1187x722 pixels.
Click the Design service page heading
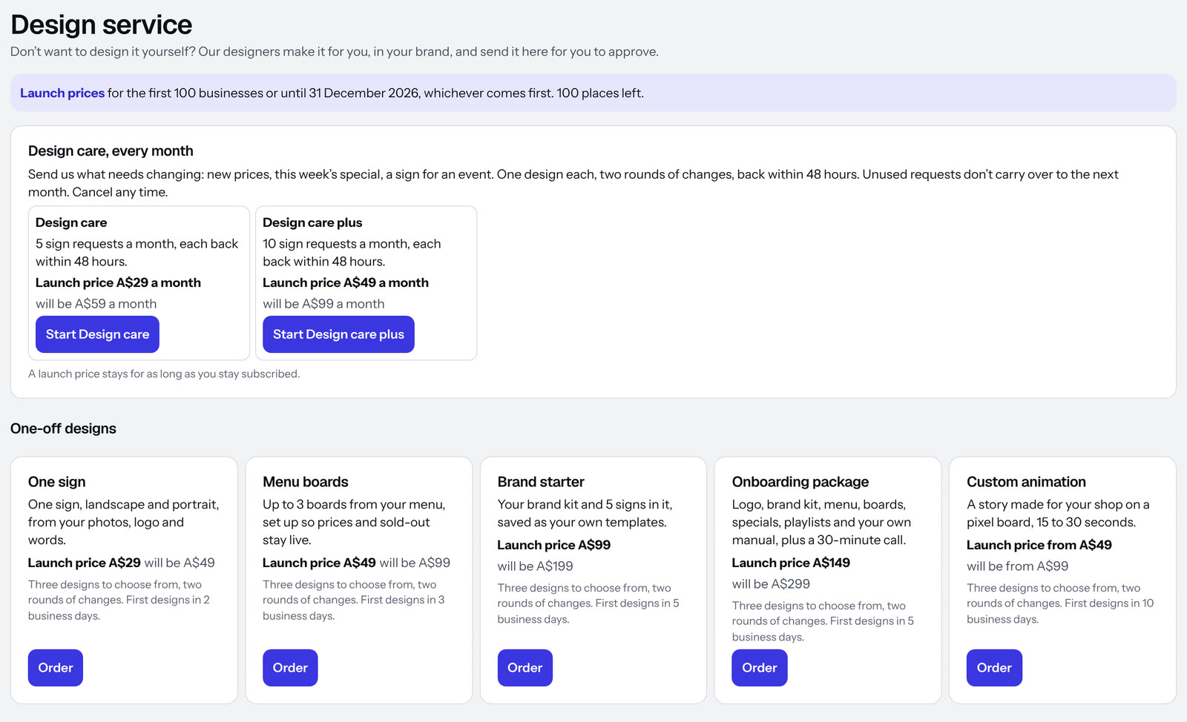102,24
